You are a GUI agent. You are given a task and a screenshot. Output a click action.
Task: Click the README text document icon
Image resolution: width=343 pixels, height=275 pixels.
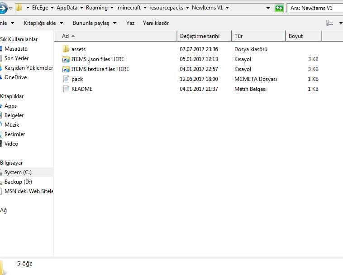pyautogui.click(x=66, y=89)
